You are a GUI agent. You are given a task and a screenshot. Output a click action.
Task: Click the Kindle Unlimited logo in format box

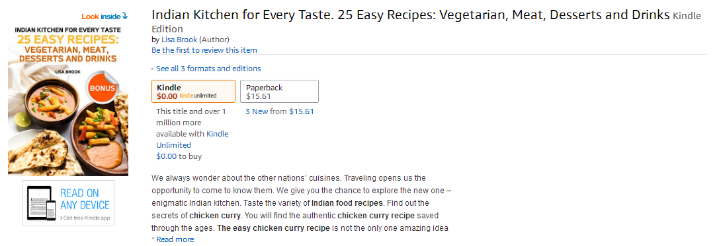click(198, 96)
